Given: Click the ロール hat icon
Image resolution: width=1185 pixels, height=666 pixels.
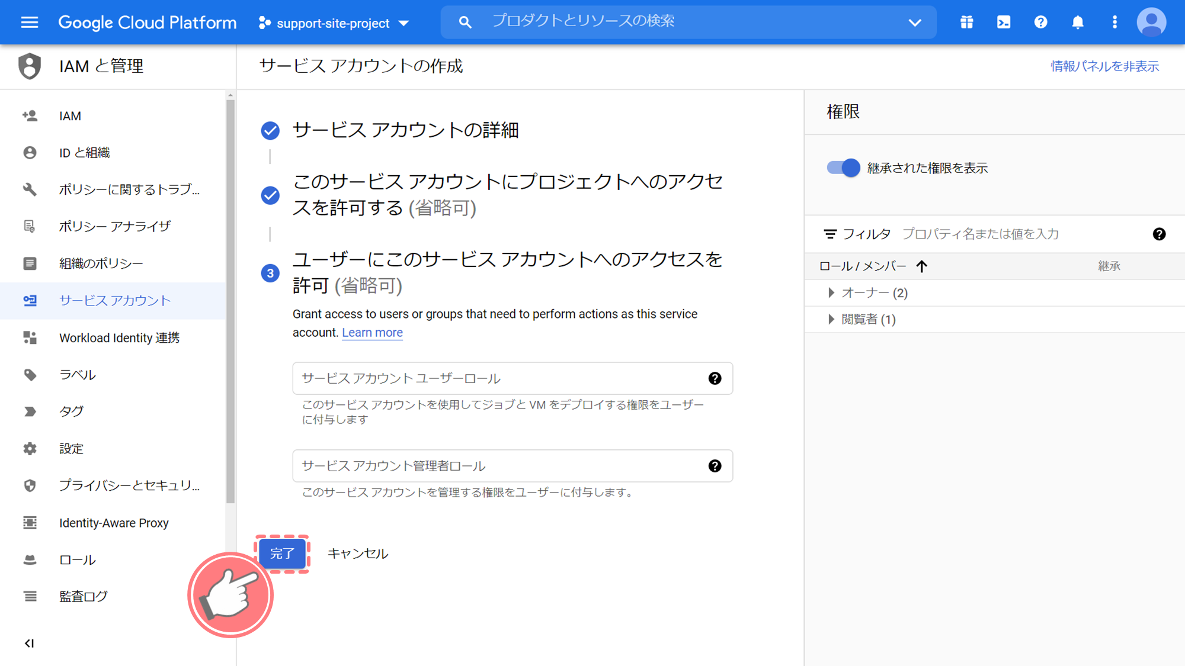Looking at the screenshot, I should click(x=30, y=559).
